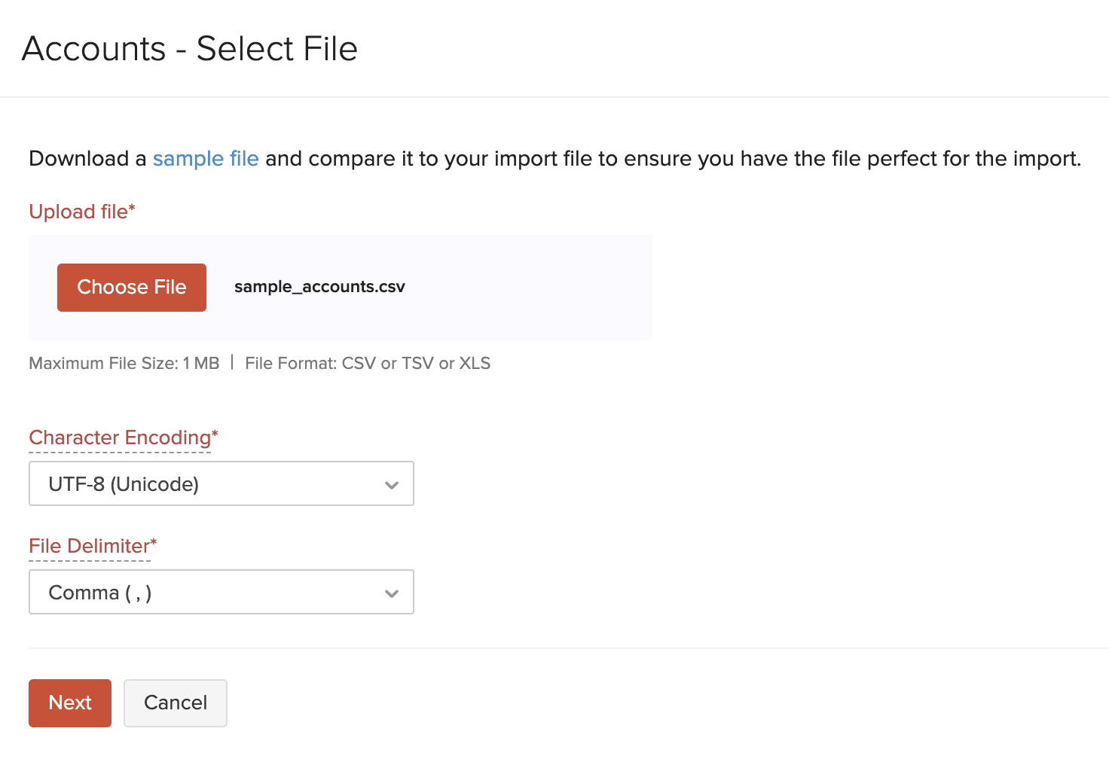This screenshot has width=1109, height=759.
Task: Click the Comma ( , ) selected value
Action: click(x=100, y=593)
